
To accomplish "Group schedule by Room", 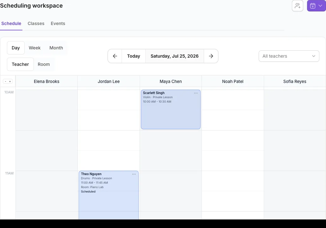I will coord(44,64).
